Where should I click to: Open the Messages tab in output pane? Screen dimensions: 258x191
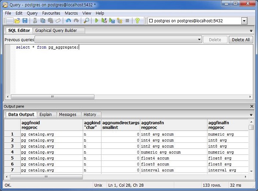click(x=68, y=114)
